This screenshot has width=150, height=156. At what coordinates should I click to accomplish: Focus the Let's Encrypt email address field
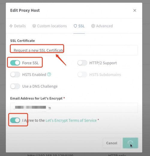(74, 108)
